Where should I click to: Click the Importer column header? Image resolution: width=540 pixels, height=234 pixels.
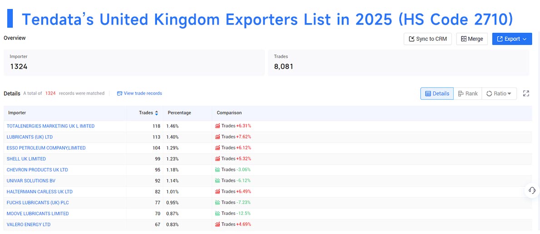[17, 113]
